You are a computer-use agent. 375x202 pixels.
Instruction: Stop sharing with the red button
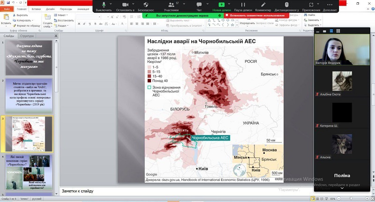pos(255,15)
